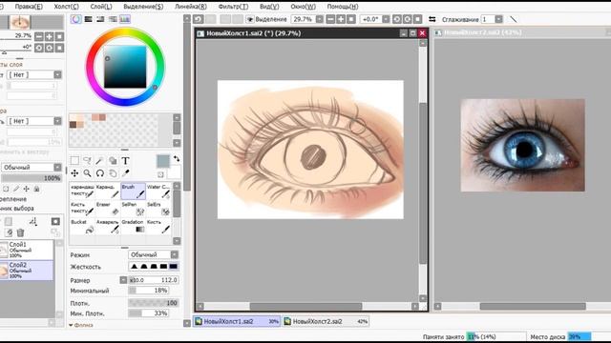Select the Text tool
The width and height of the screenshot is (611, 343).
coord(125,160)
